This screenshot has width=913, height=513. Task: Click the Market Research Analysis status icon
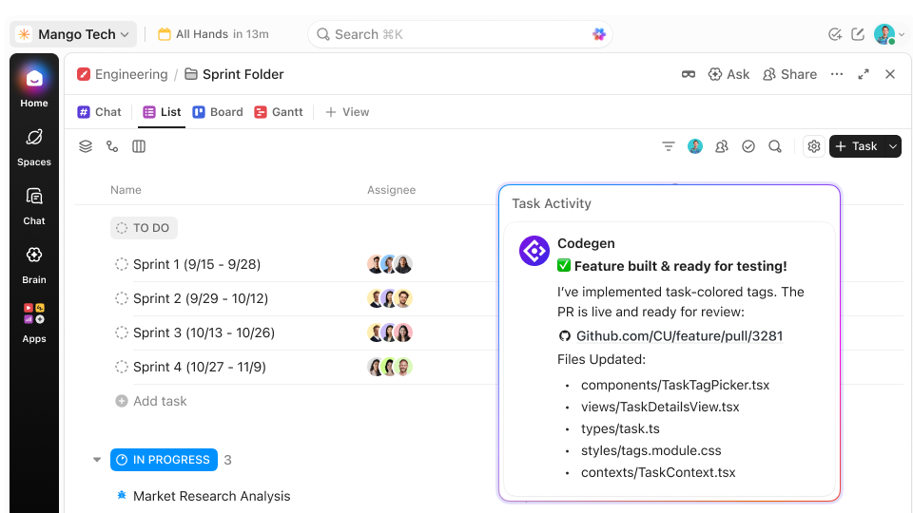121,496
